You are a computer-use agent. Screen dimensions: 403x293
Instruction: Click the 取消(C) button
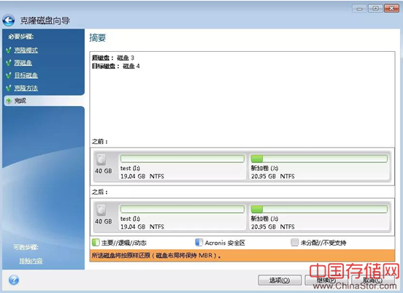point(373,280)
